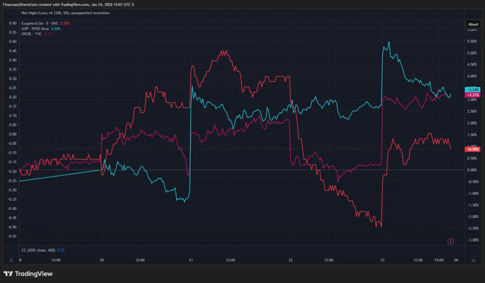Image resolution: width=485 pixels, height=283 pixels.
Task: Click the timezone Z button on time axis
Action: [10, 260]
